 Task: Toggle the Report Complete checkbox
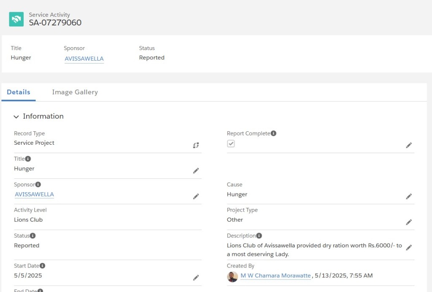tap(231, 143)
